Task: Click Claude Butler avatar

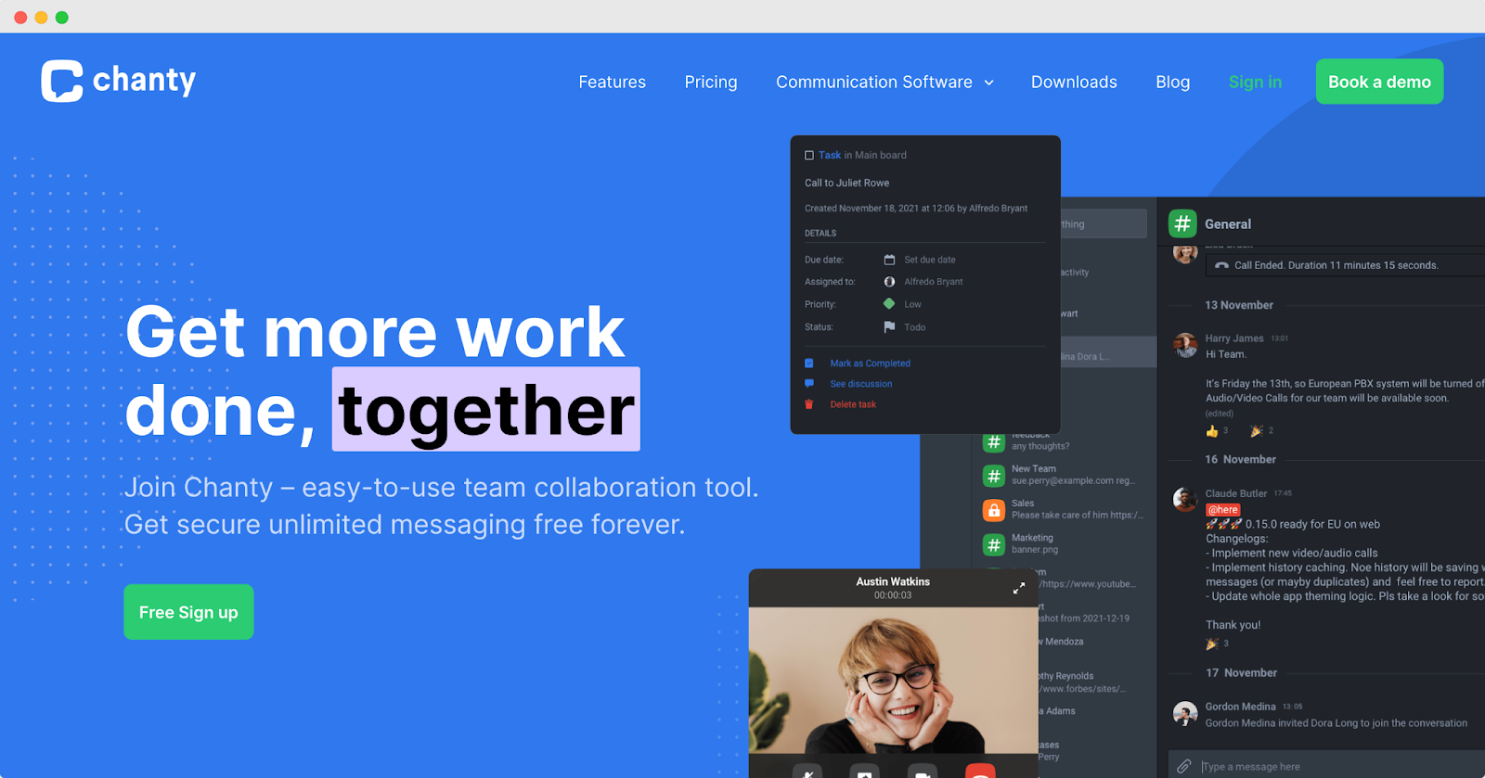Action: pyautogui.click(x=1185, y=500)
